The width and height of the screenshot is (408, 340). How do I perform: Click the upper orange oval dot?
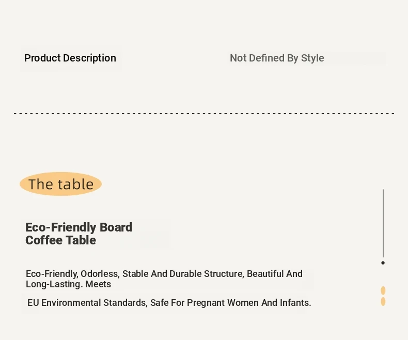tap(383, 290)
